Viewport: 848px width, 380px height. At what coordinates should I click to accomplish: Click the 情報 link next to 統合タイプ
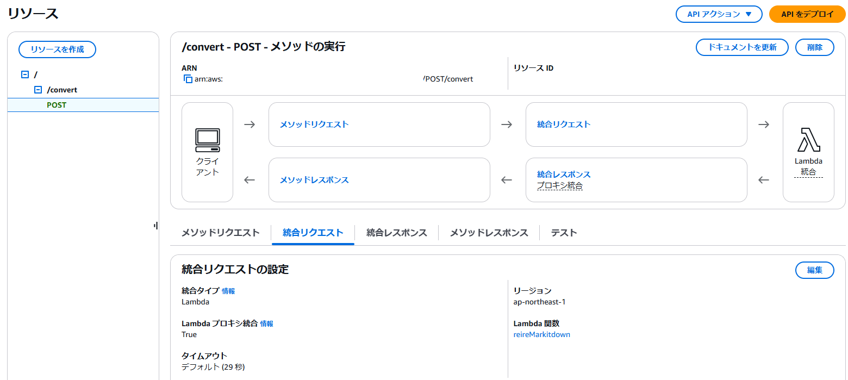click(229, 291)
